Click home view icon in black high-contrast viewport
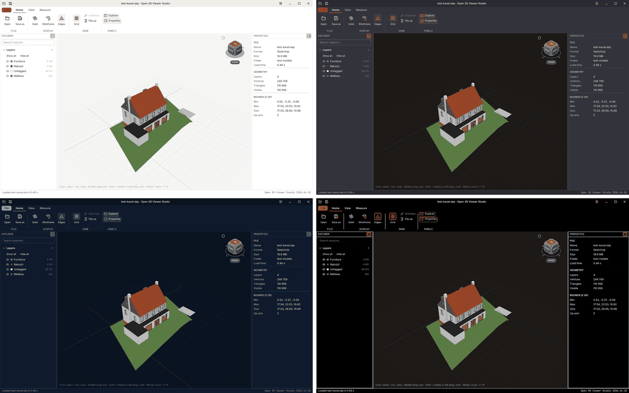This screenshot has height=393, width=629. tap(539, 236)
